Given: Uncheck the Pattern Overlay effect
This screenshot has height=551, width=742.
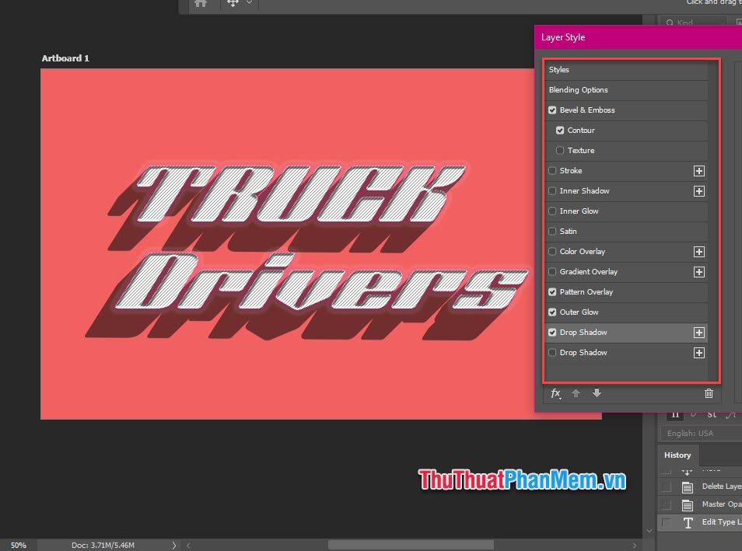Looking at the screenshot, I should point(551,292).
